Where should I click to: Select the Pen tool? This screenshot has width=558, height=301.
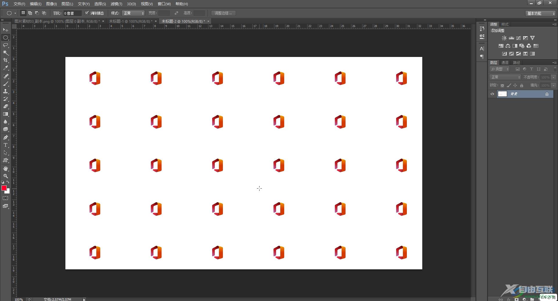coord(6,137)
